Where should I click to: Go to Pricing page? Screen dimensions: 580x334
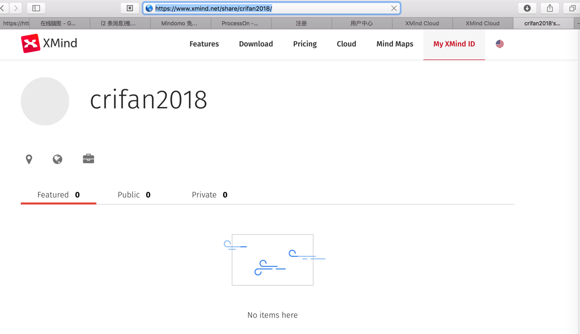tap(305, 44)
